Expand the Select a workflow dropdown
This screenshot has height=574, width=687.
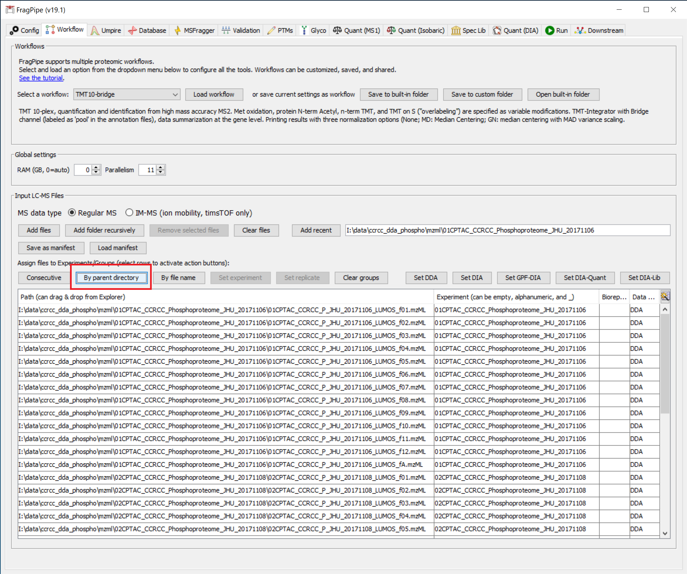[175, 95]
